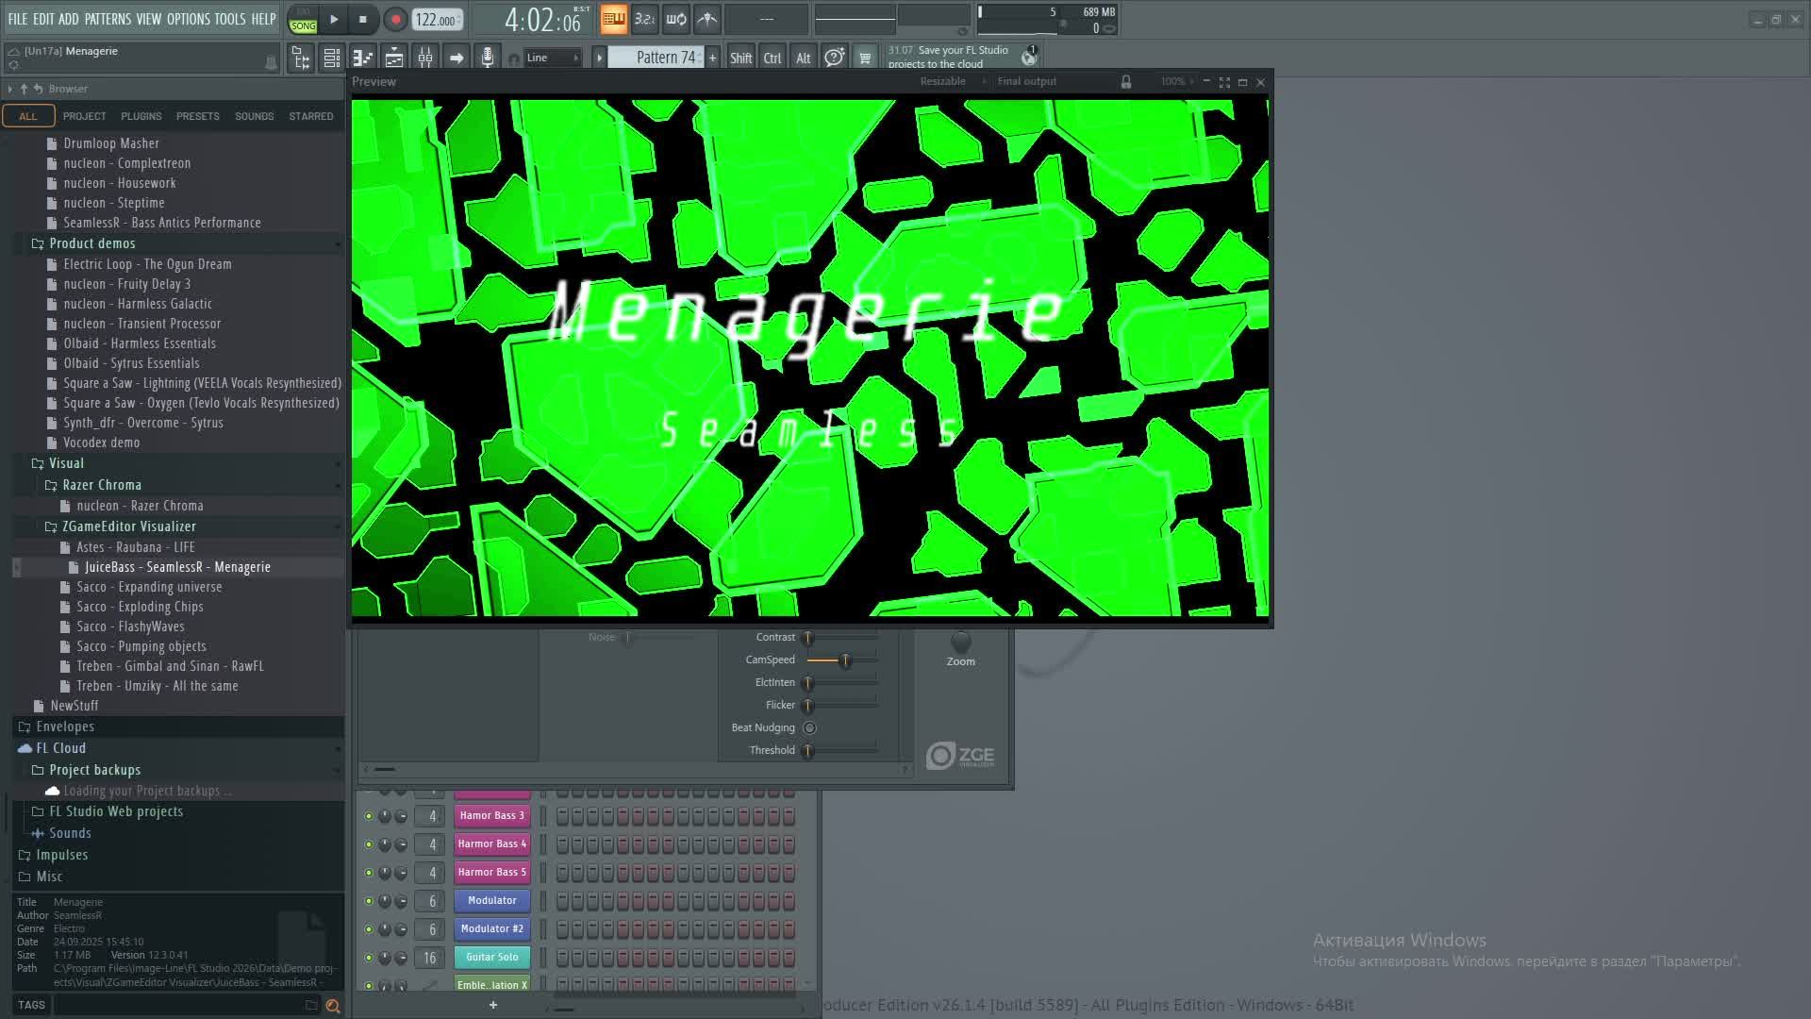The image size is (1811, 1019).
Task: Stop playback with the Stop button
Action: (363, 19)
